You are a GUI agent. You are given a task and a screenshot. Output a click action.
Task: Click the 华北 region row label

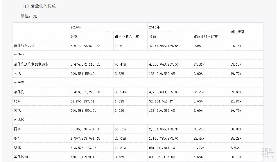17,148
